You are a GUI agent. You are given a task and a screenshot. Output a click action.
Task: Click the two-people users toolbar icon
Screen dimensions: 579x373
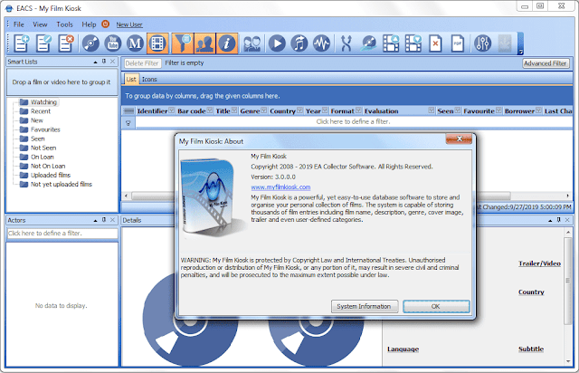click(x=252, y=43)
